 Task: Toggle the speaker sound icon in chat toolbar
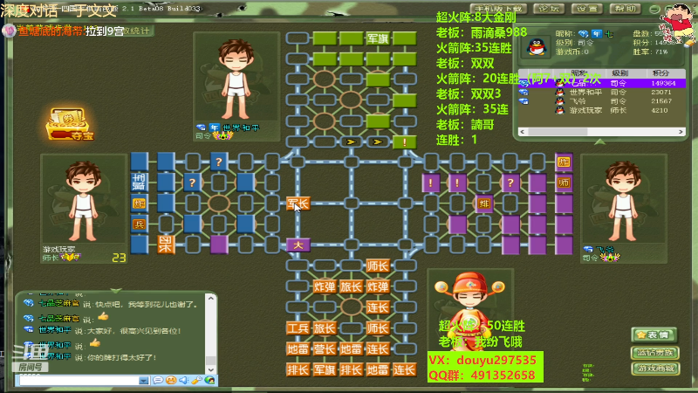coord(183,380)
